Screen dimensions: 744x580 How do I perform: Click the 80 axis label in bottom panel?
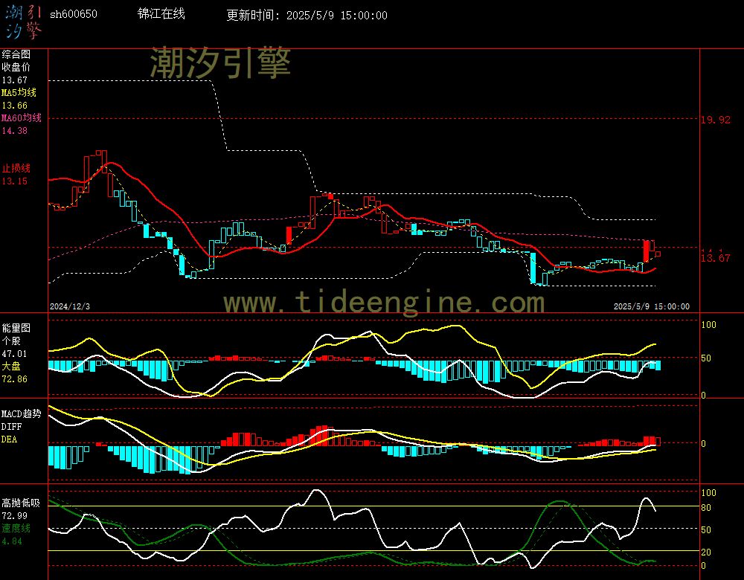pos(706,508)
